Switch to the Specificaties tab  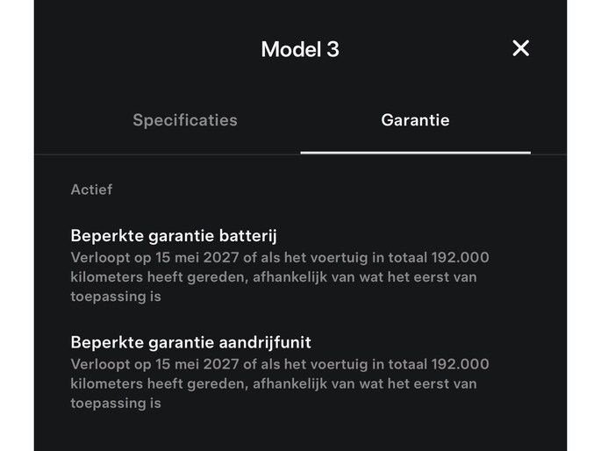[185, 120]
